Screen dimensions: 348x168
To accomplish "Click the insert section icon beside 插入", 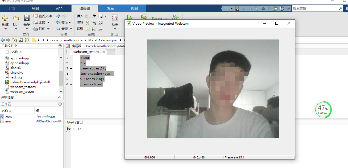I will click(x=88, y=16).
